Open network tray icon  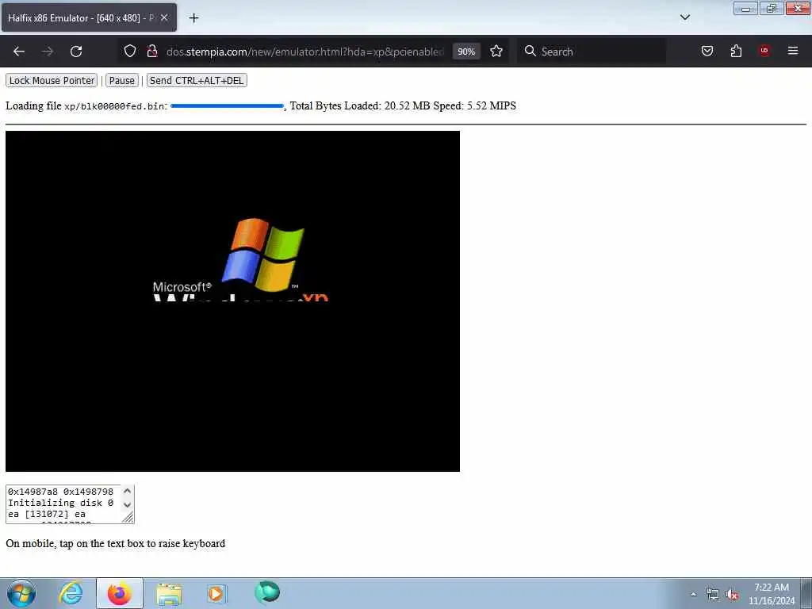point(713,595)
